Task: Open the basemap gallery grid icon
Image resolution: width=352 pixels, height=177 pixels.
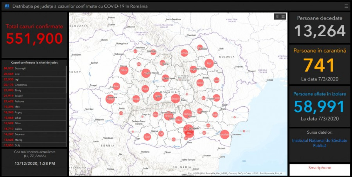Action: [283, 17]
